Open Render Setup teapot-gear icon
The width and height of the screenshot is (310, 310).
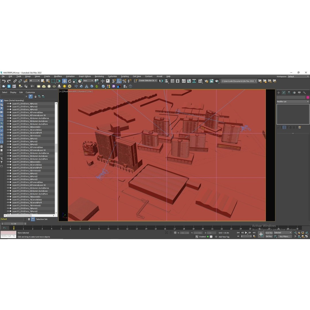point(206,81)
